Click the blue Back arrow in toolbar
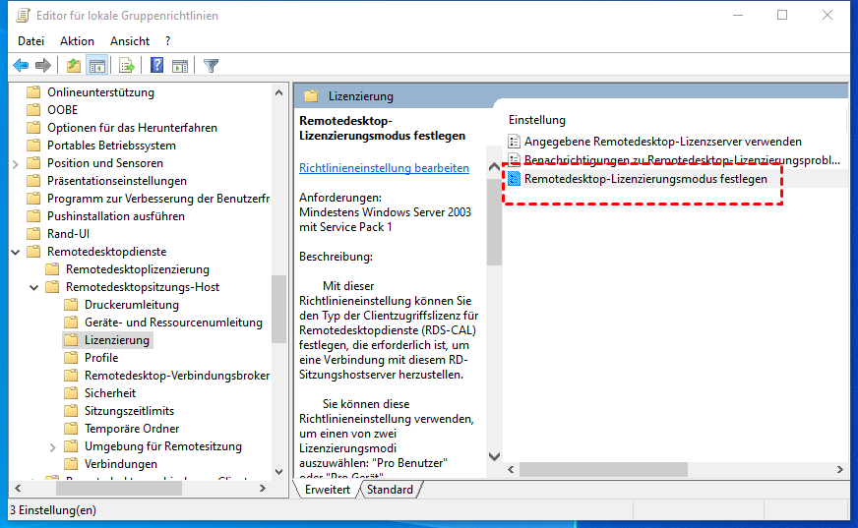Image resolution: width=858 pixels, height=528 pixels. [21, 66]
